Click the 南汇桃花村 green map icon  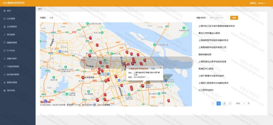[x=159, y=94]
